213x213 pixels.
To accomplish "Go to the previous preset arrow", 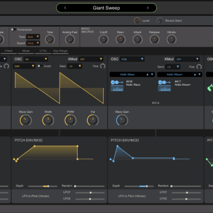I will tap(65, 8).
